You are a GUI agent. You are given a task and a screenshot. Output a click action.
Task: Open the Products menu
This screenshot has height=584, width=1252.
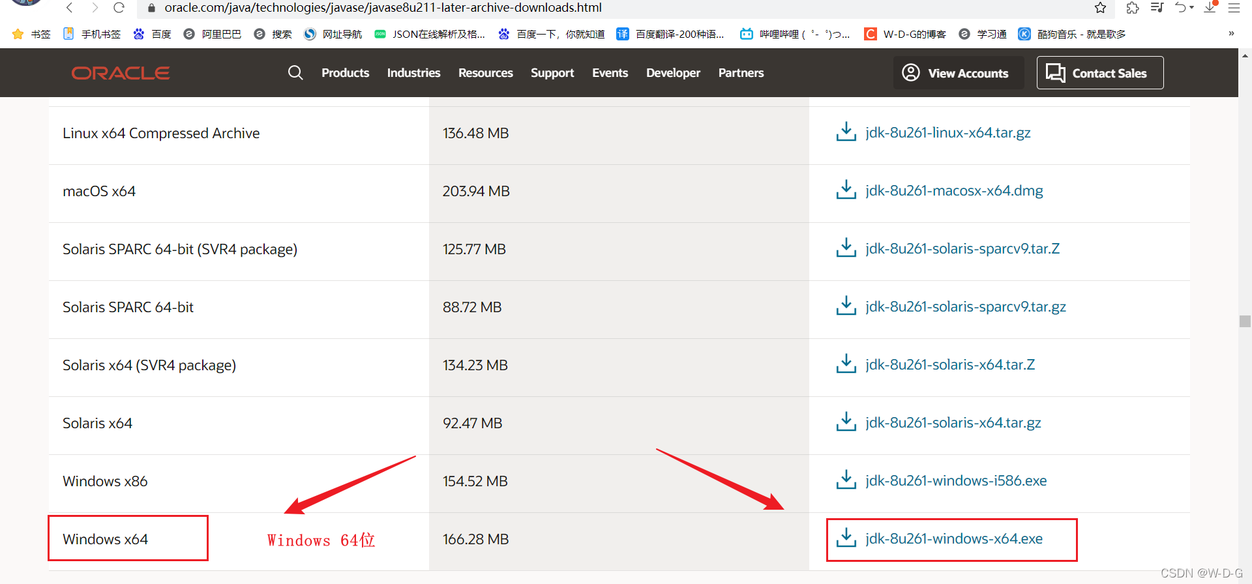345,73
